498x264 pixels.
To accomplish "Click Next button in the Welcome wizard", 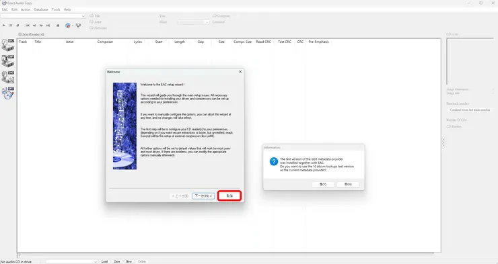I will pyautogui.click(x=203, y=196).
